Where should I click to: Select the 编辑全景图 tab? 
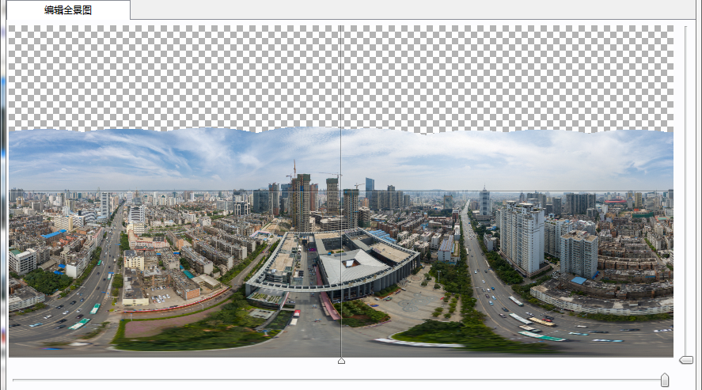click(66, 9)
